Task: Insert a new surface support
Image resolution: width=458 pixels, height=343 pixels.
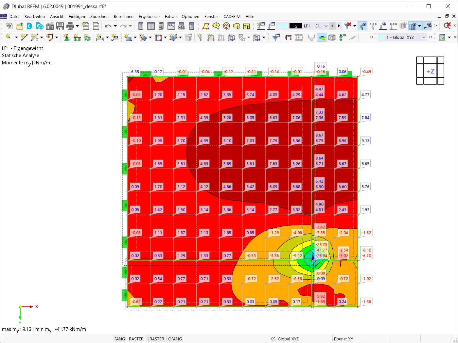Action: (87, 37)
